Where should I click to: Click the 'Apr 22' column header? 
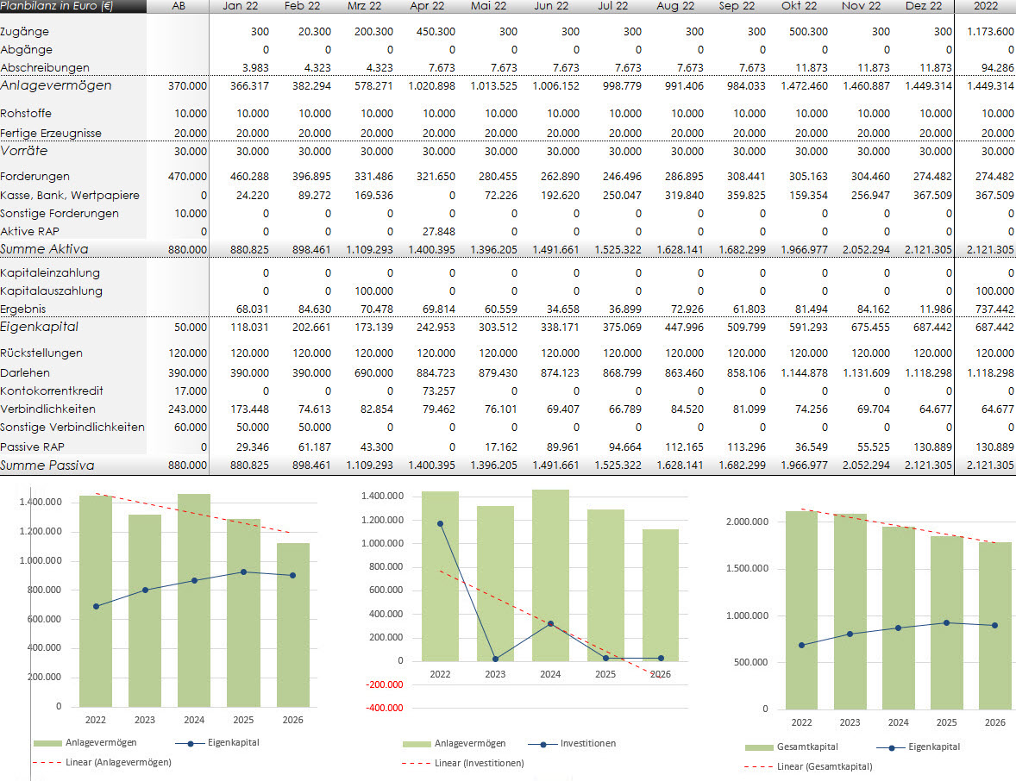(427, 6)
